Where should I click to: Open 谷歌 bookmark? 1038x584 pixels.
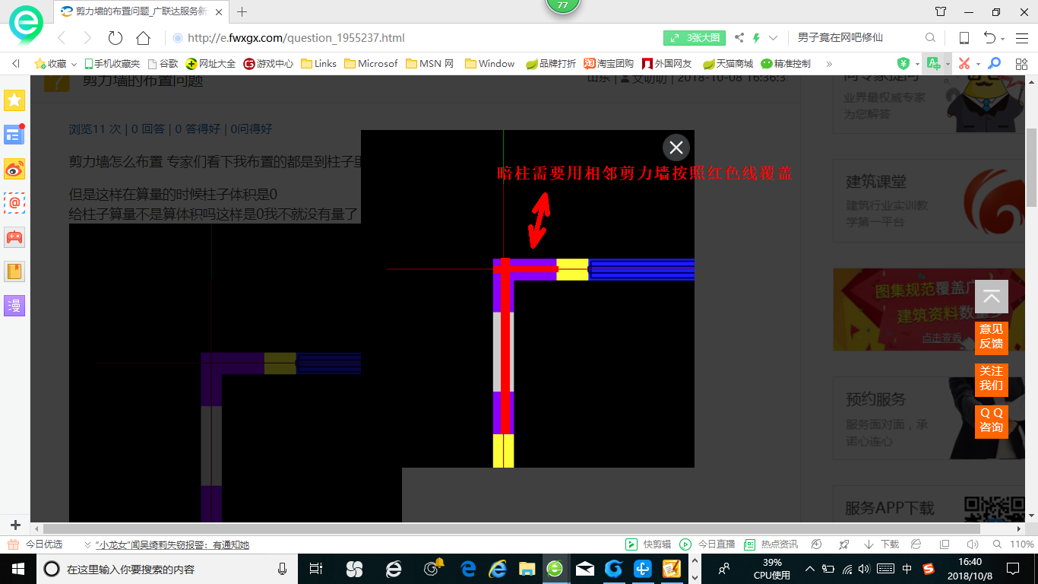(163, 64)
